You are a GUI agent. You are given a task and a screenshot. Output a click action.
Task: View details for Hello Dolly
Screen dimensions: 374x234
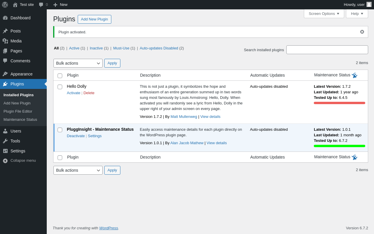tap(210, 117)
